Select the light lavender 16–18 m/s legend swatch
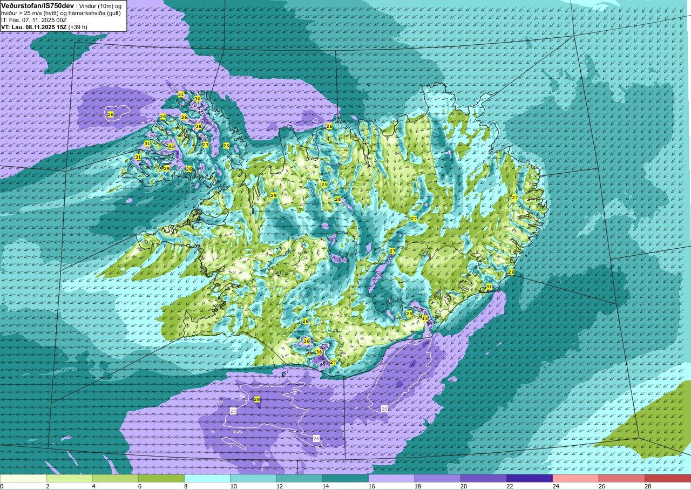Viewport: 691px width, 490px height. pos(391,478)
